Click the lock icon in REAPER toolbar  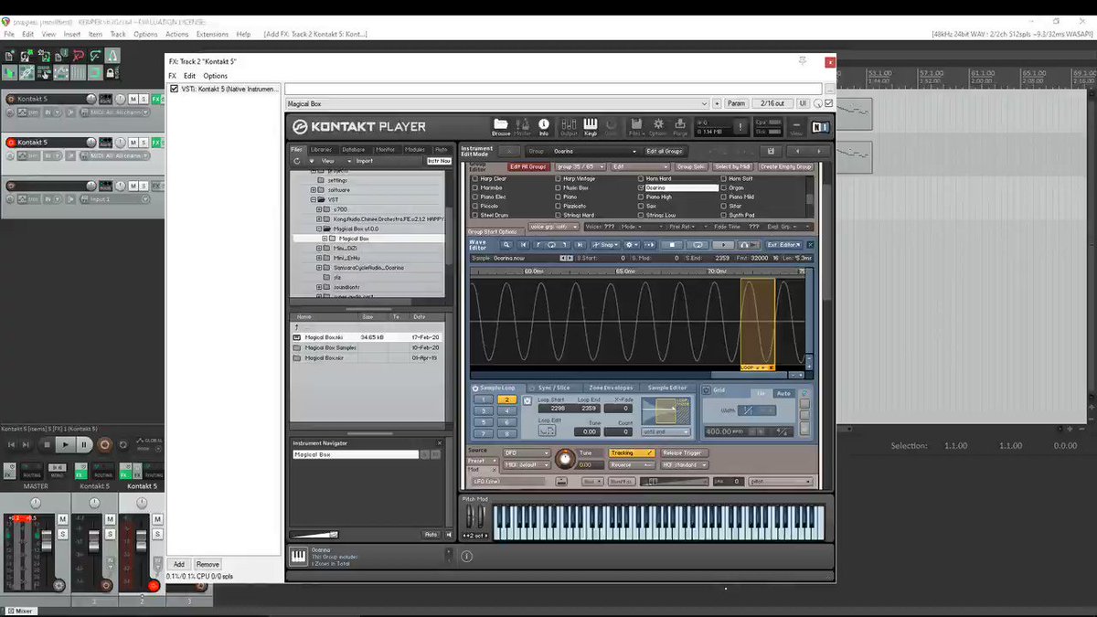click(112, 72)
